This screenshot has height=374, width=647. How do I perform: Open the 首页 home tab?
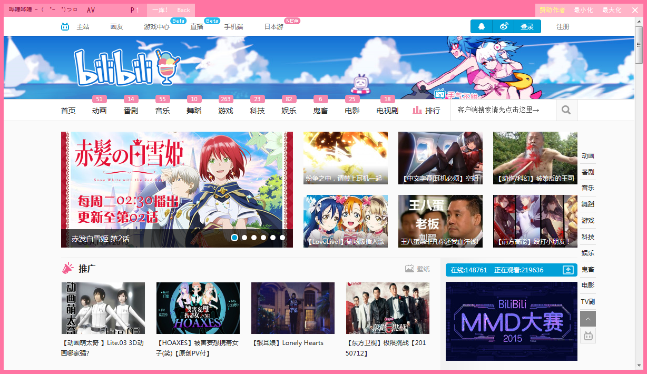(68, 111)
